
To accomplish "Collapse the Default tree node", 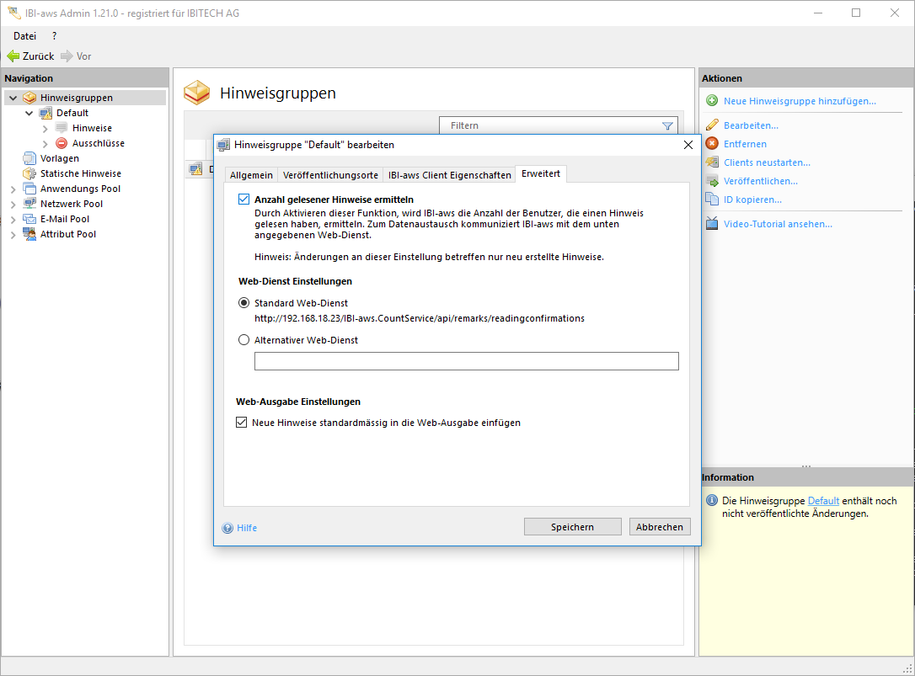I will pos(29,113).
